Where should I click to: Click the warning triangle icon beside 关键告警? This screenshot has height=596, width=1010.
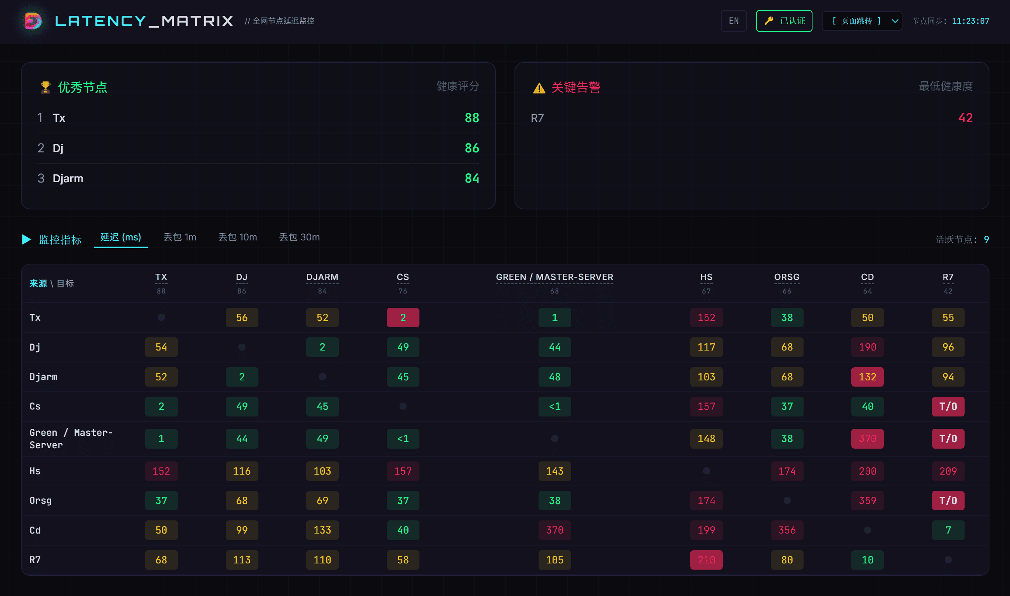[x=539, y=88]
